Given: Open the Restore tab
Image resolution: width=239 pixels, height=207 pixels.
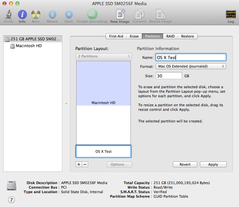Looking at the screenshot, I should [x=187, y=36].
